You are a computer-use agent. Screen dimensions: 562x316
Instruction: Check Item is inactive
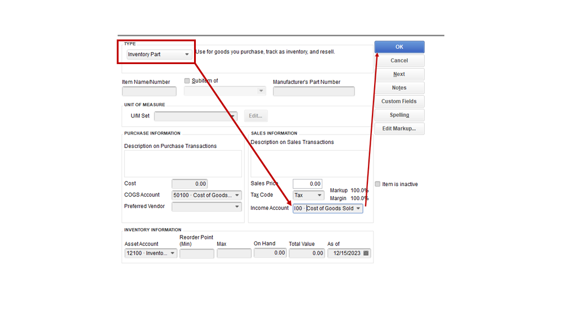377,184
